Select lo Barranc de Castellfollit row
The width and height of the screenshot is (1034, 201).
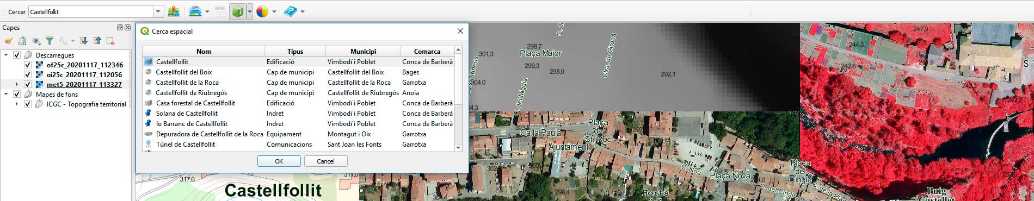pos(298,124)
